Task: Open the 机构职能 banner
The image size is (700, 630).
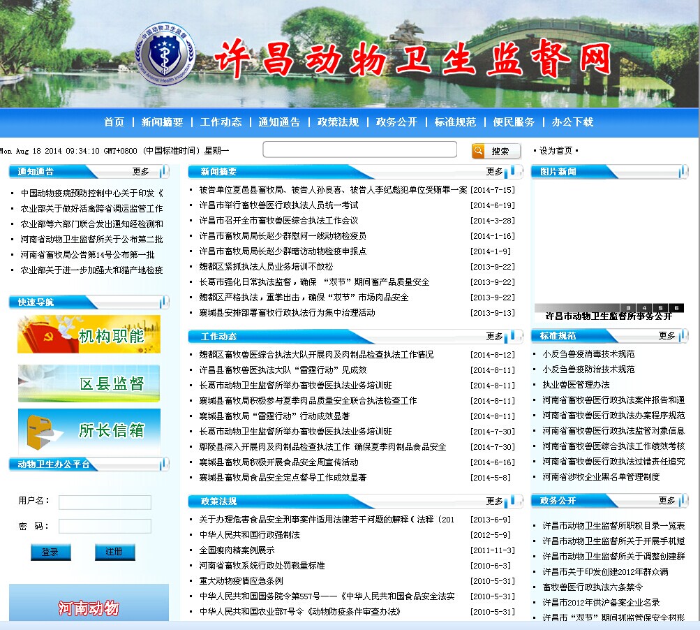Action: tap(89, 335)
